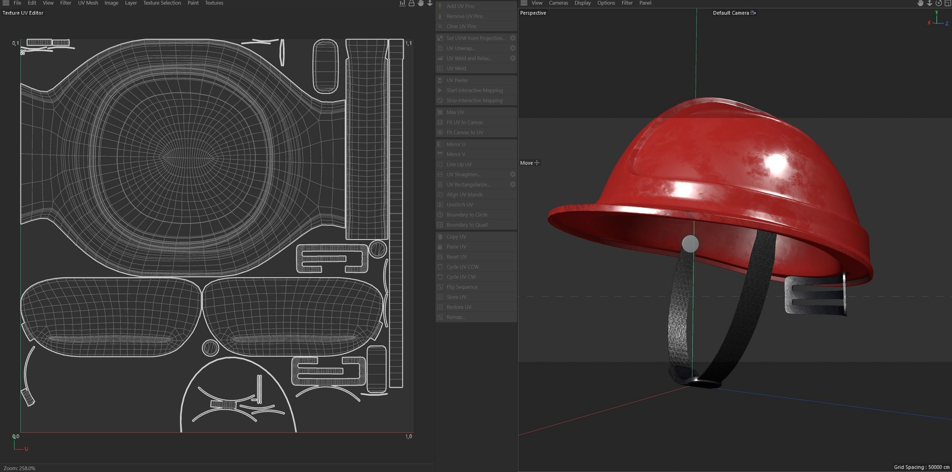952x472 pixels.
Task: Click Add UV Pins command
Action: click(476, 6)
